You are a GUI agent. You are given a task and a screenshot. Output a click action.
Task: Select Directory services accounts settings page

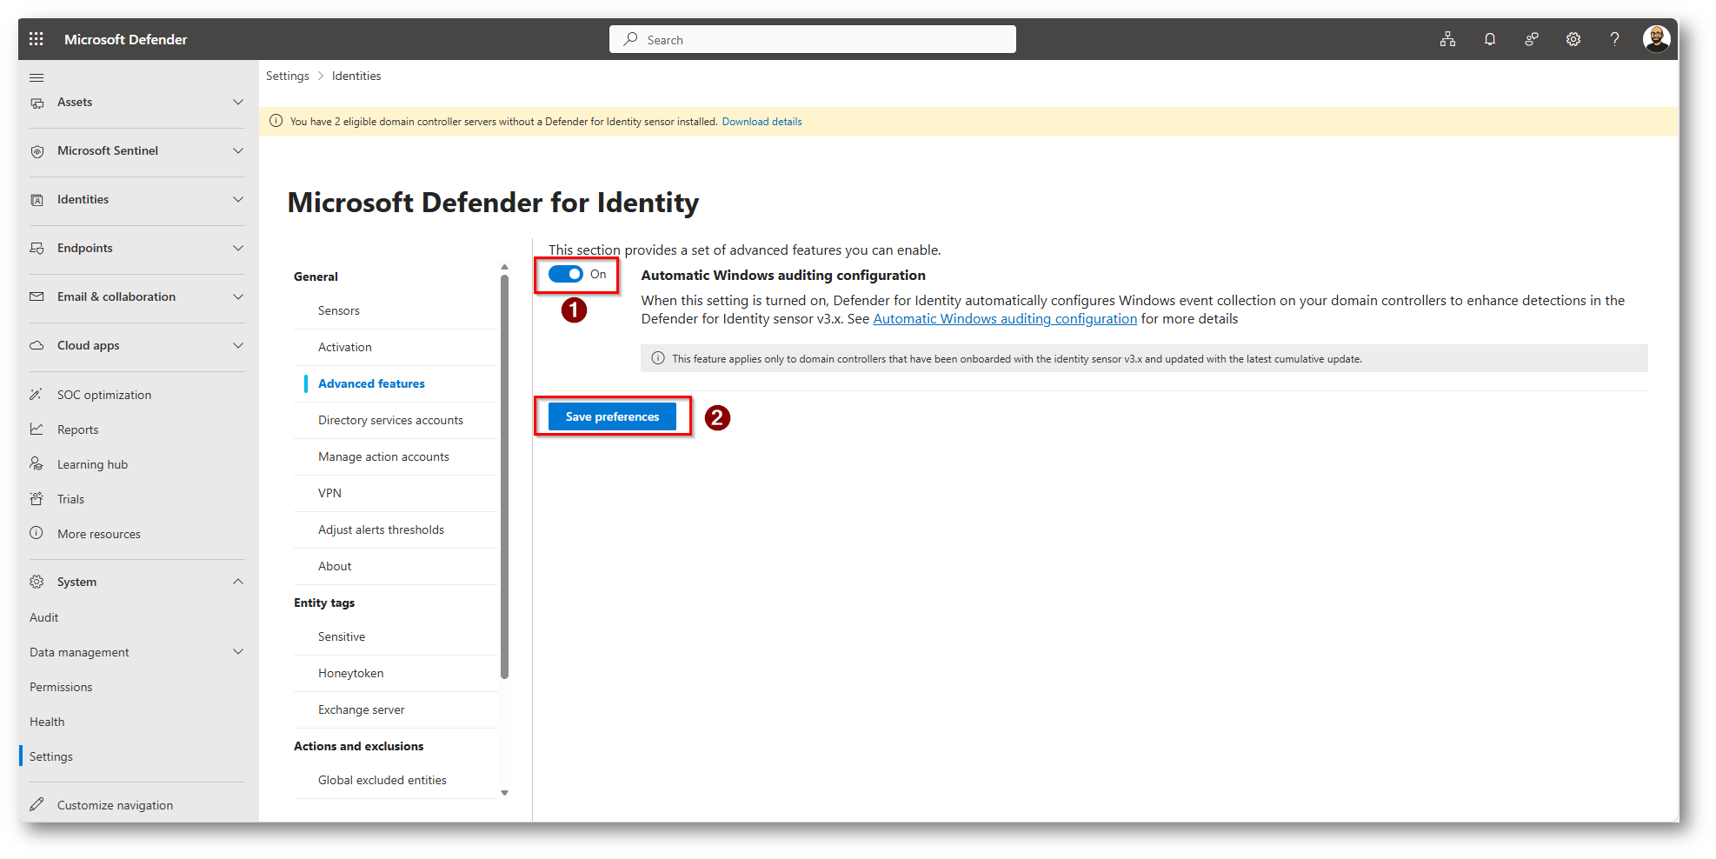click(390, 420)
